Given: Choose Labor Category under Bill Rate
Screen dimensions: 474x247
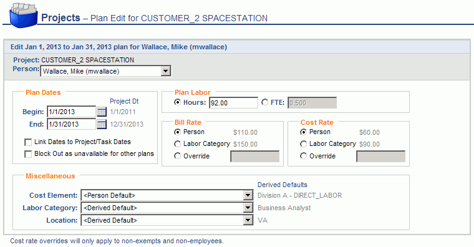Looking at the screenshot, I should pos(178,144).
